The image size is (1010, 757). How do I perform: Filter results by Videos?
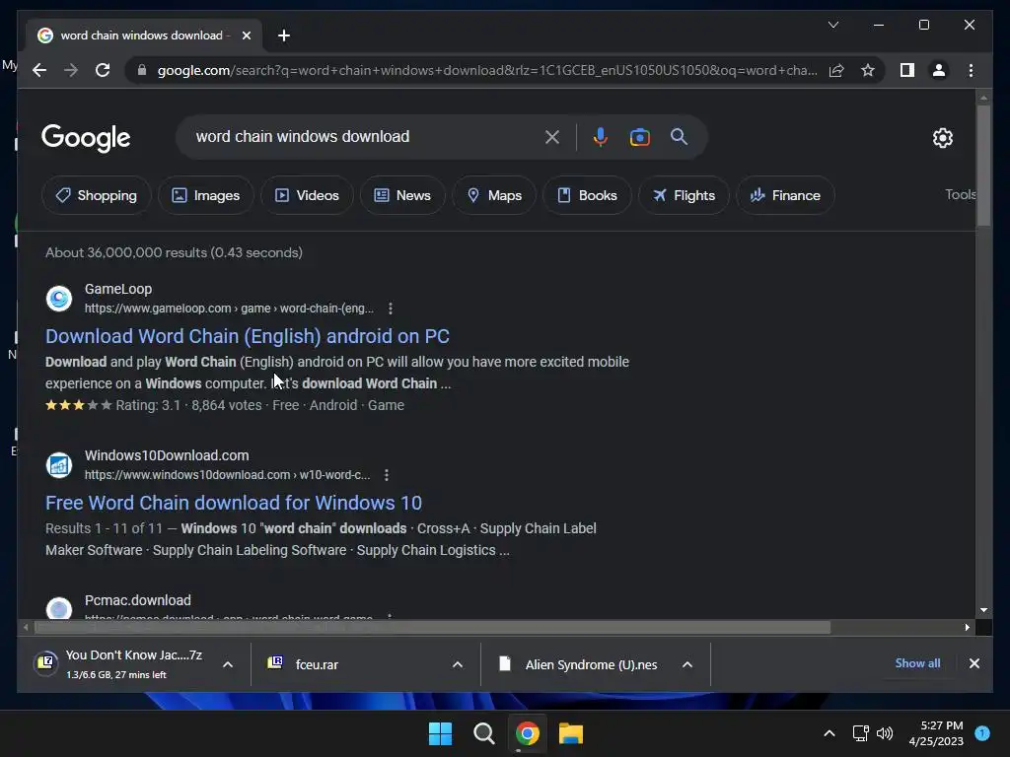(308, 195)
